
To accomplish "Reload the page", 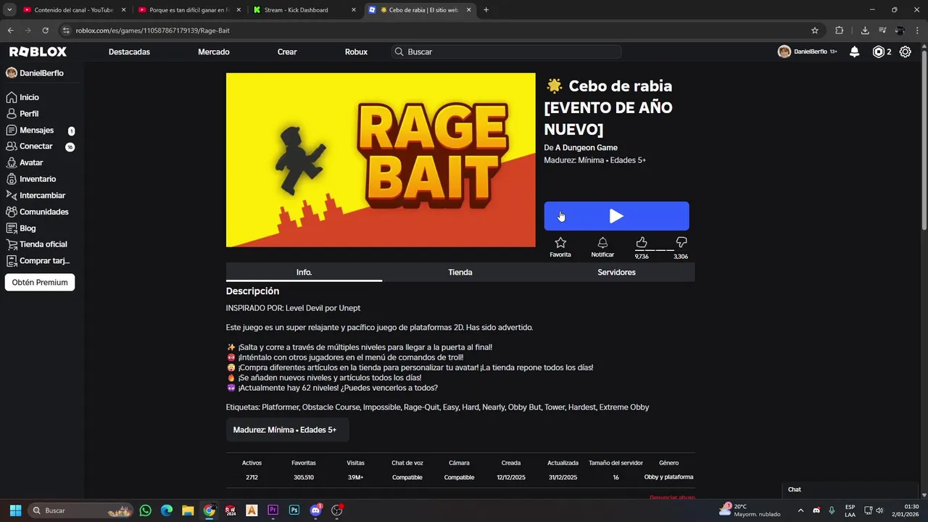I will click(45, 30).
